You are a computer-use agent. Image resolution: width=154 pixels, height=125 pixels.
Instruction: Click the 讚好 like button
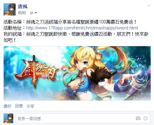point(7,106)
